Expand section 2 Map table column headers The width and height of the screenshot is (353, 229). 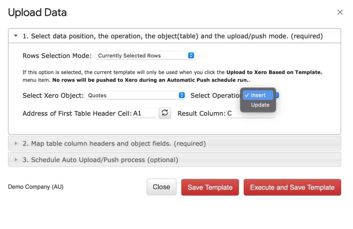[175, 143]
